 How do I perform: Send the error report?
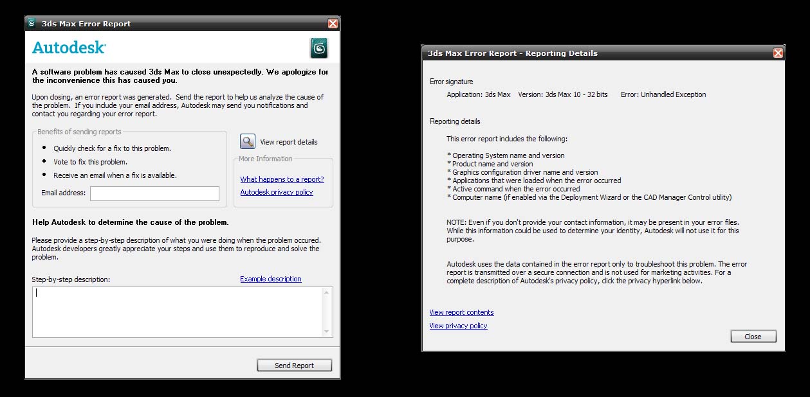pyautogui.click(x=295, y=366)
